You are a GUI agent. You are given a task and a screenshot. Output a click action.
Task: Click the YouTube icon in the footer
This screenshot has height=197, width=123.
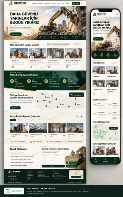13,179
